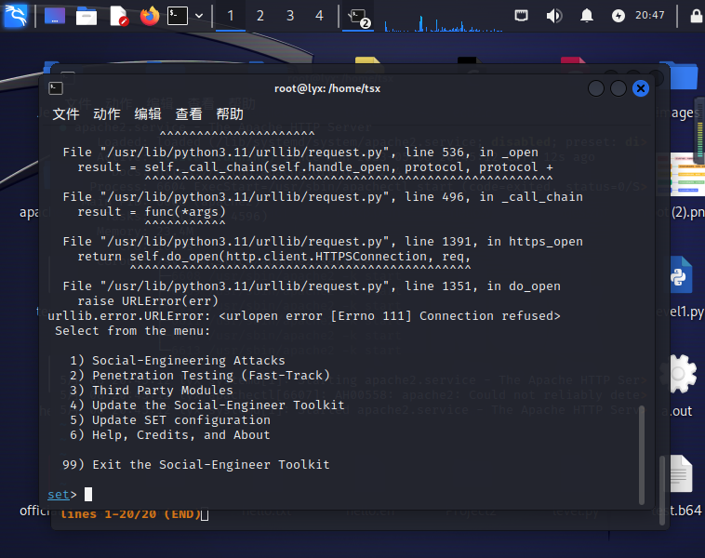Click the terminal icon in the title bar
The width and height of the screenshot is (705, 558).
coord(56,88)
